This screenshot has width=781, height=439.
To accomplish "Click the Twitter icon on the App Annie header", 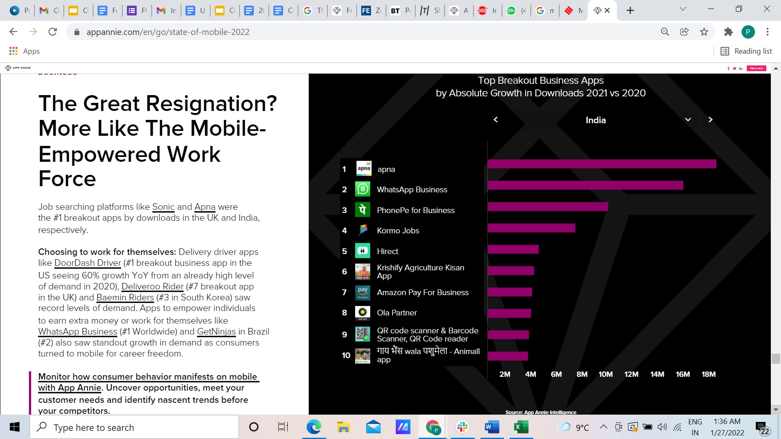I will point(735,69).
